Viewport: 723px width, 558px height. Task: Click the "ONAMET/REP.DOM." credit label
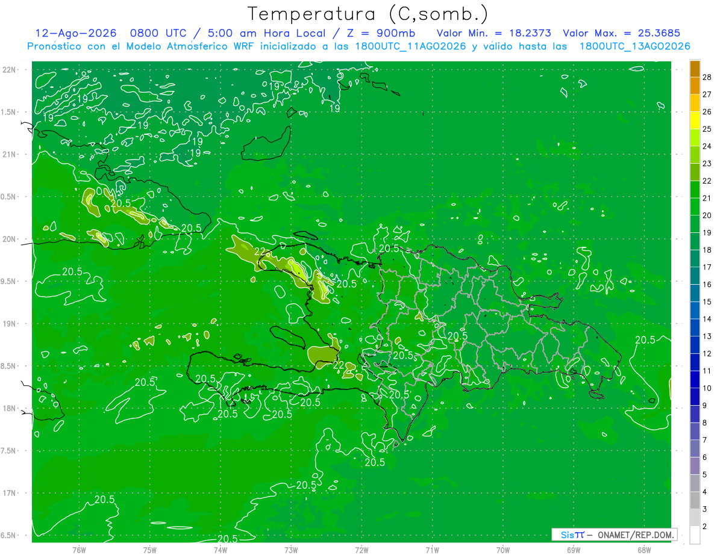pyautogui.click(x=636, y=535)
